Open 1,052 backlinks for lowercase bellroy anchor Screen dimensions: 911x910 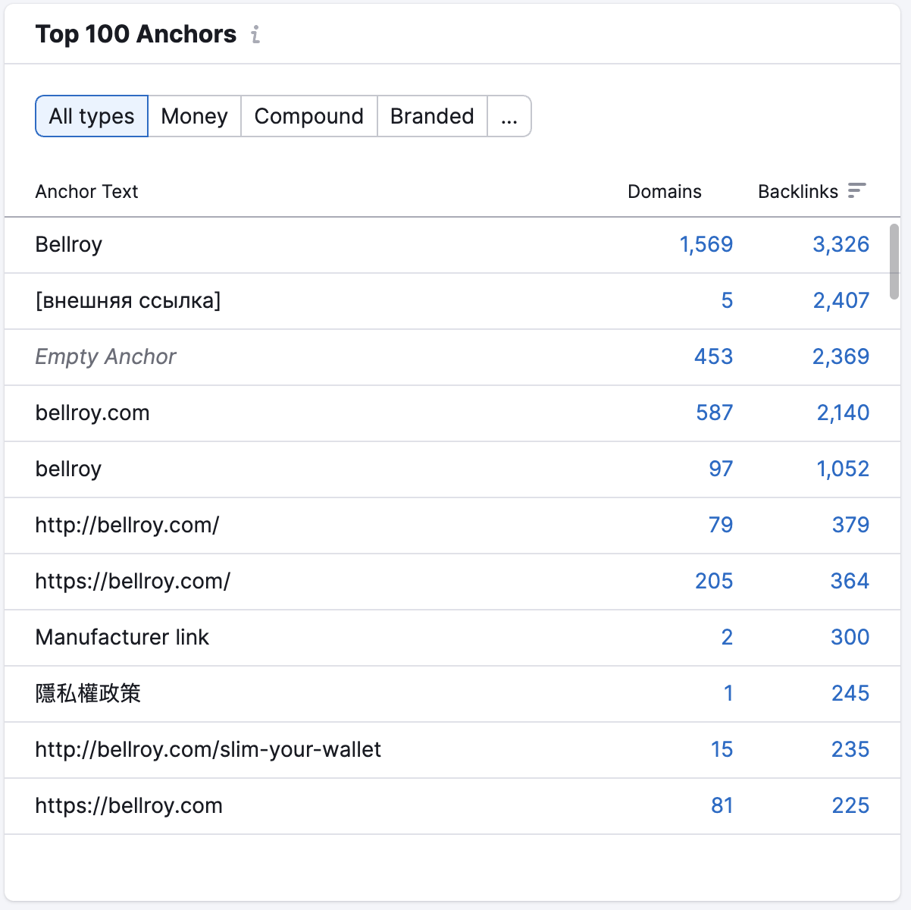click(842, 469)
